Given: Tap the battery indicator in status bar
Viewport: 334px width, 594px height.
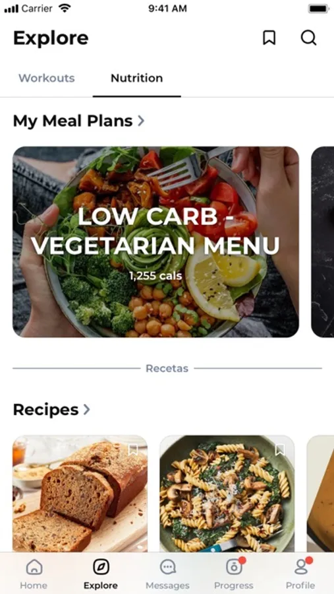Looking at the screenshot, I should click(x=318, y=9).
